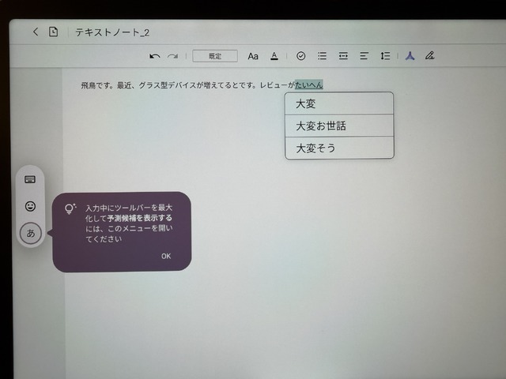Toggle bulleted list formatting
Viewport: 506px width, 379px height.
pyautogui.click(x=322, y=56)
